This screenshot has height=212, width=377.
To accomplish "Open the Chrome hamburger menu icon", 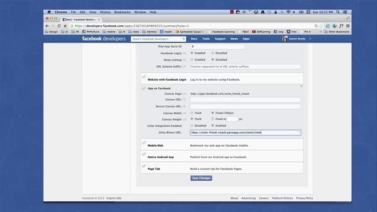I will pos(348,26).
